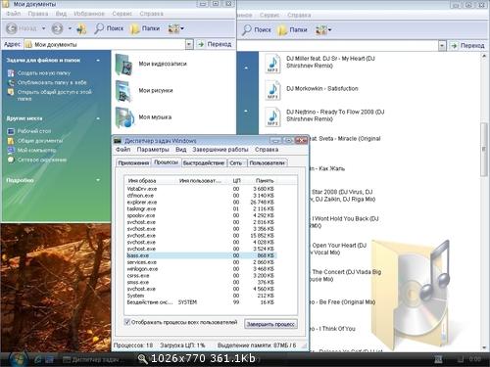The height and width of the screenshot is (367, 490).
Task: Open address bar dropdown in music folder window
Action: point(442,46)
